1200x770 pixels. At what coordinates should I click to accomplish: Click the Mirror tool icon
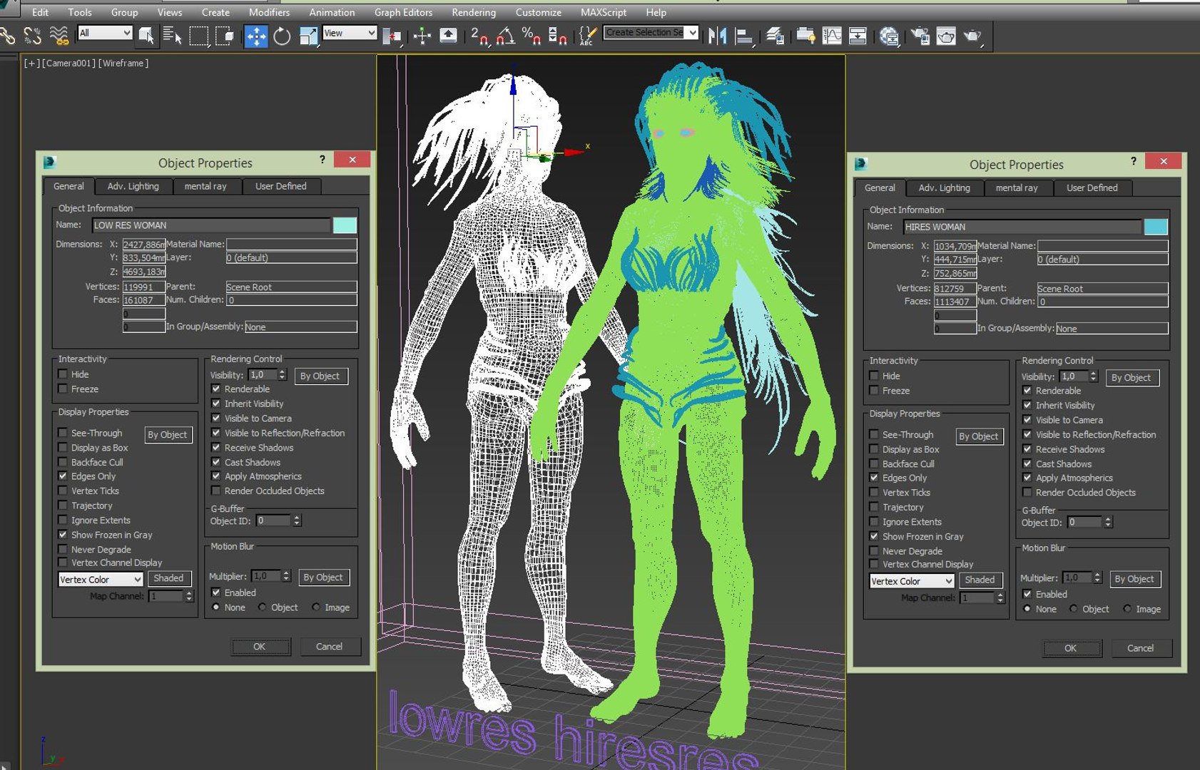click(718, 36)
